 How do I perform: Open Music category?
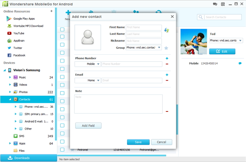point(22,77)
